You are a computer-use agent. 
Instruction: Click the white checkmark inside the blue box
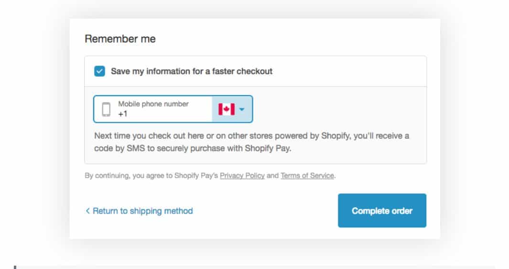(100, 71)
